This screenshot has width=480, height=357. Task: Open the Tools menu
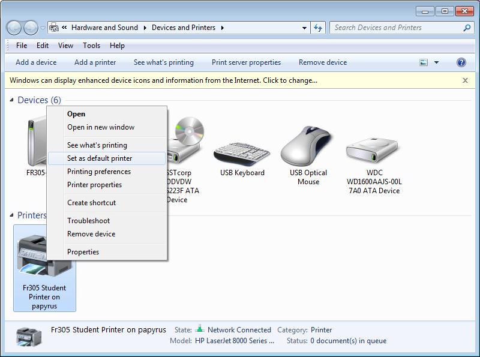[91, 46]
